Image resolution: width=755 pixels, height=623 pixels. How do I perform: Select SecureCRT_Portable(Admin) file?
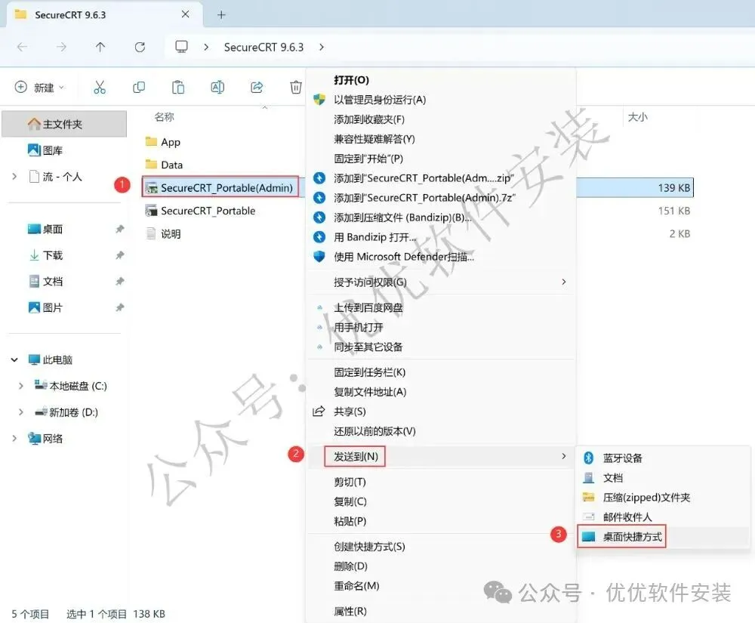[220, 187]
